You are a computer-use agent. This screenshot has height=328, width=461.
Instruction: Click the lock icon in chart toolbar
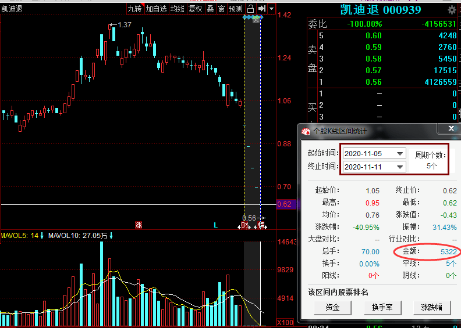point(250,9)
